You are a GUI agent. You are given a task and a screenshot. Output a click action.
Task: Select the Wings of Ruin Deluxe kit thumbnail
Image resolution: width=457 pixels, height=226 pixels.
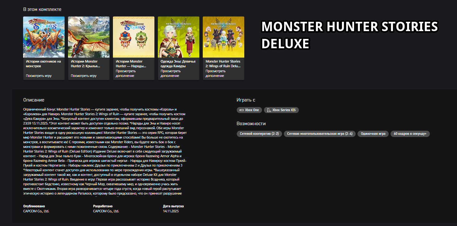pos(224,37)
